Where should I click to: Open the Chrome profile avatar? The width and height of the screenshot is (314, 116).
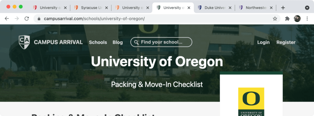(297, 19)
